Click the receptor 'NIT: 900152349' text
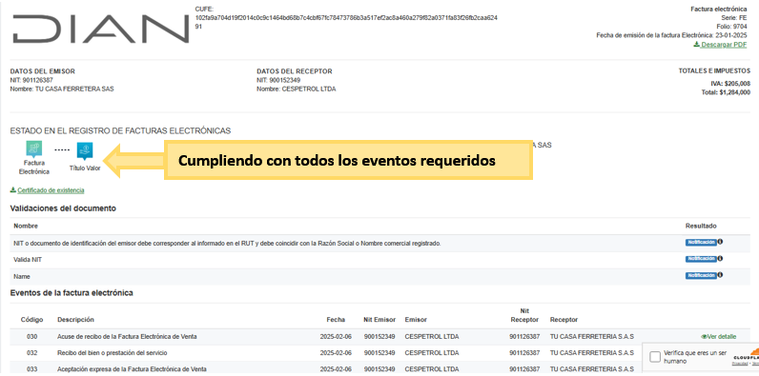 click(x=278, y=80)
